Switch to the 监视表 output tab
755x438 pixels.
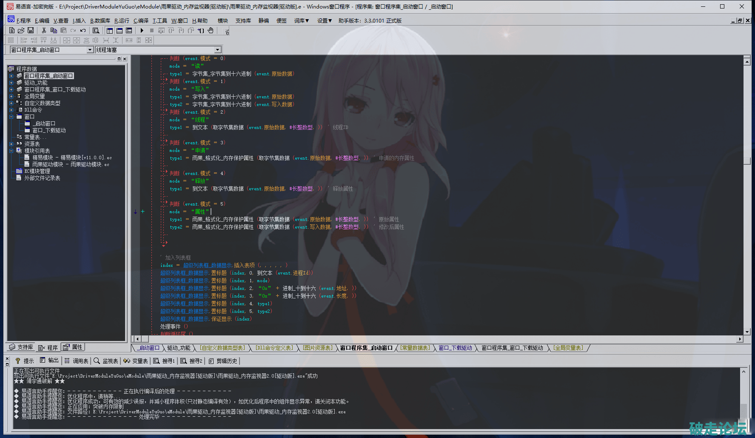coord(106,361)
